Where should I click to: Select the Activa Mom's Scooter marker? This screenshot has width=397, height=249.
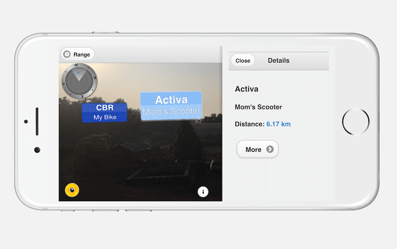(171, 105)
